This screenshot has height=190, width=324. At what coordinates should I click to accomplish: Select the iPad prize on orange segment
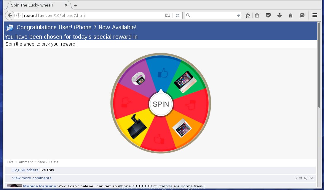pyautogui.click(x=182, y=128)
